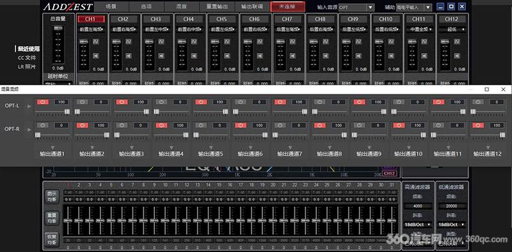Click the red 未连接 connection tab

point(287,6)
